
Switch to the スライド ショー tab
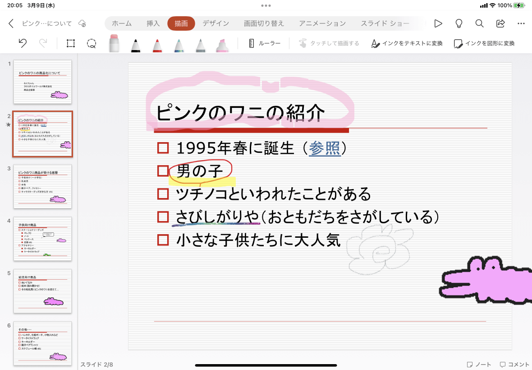pyautogui.click(x=385, y=23)
